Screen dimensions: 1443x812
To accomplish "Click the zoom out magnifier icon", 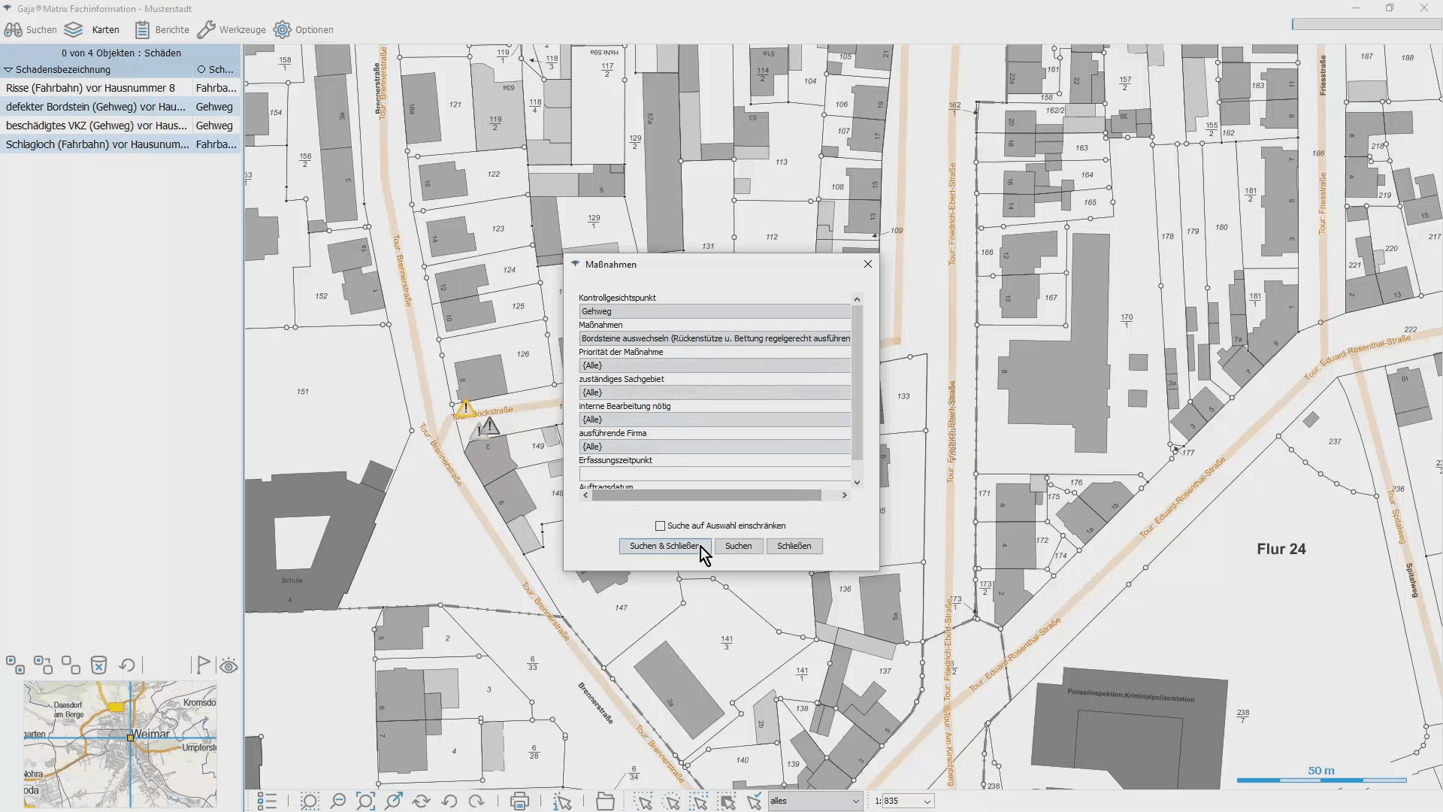I will click(338, 801).
